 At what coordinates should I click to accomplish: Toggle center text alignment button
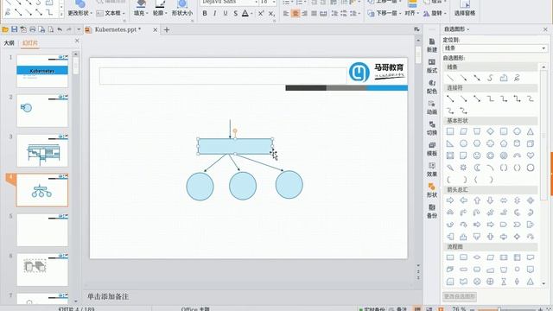296,14
